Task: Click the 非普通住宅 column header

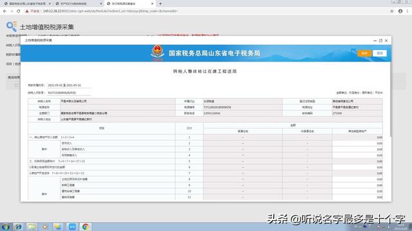Action: pyautogui.click(x=307, y=131)
